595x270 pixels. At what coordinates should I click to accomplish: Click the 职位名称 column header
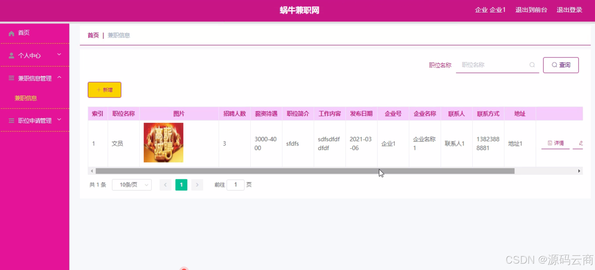(124, 114)
